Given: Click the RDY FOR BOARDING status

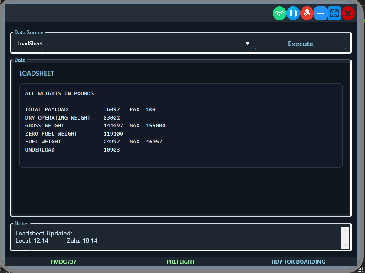Looking at the screenshot, I should (x=298, y=262).
